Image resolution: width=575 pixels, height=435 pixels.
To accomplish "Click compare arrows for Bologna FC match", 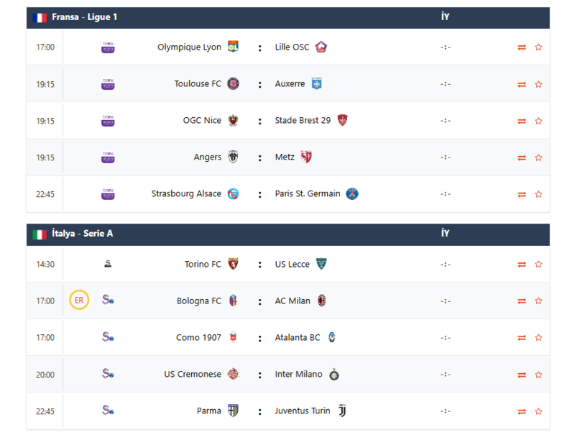I will point(522,301).
